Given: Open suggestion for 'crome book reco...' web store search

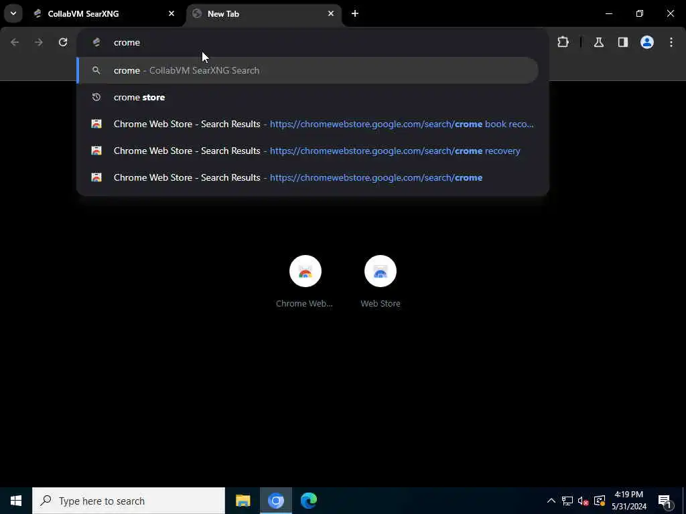Looking at the screenshot, I should coord(313,124).
